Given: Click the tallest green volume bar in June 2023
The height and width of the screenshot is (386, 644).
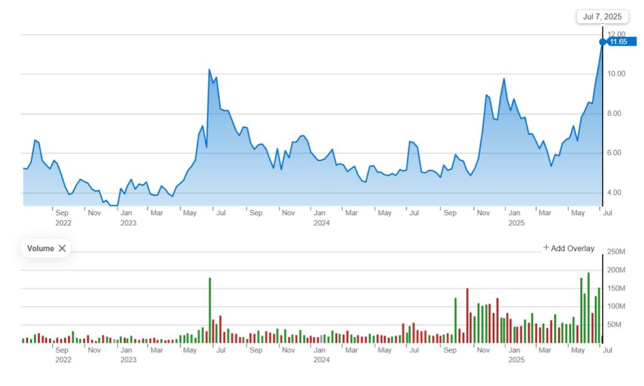Looking at the screenshot, I should [x=209, y=310].
